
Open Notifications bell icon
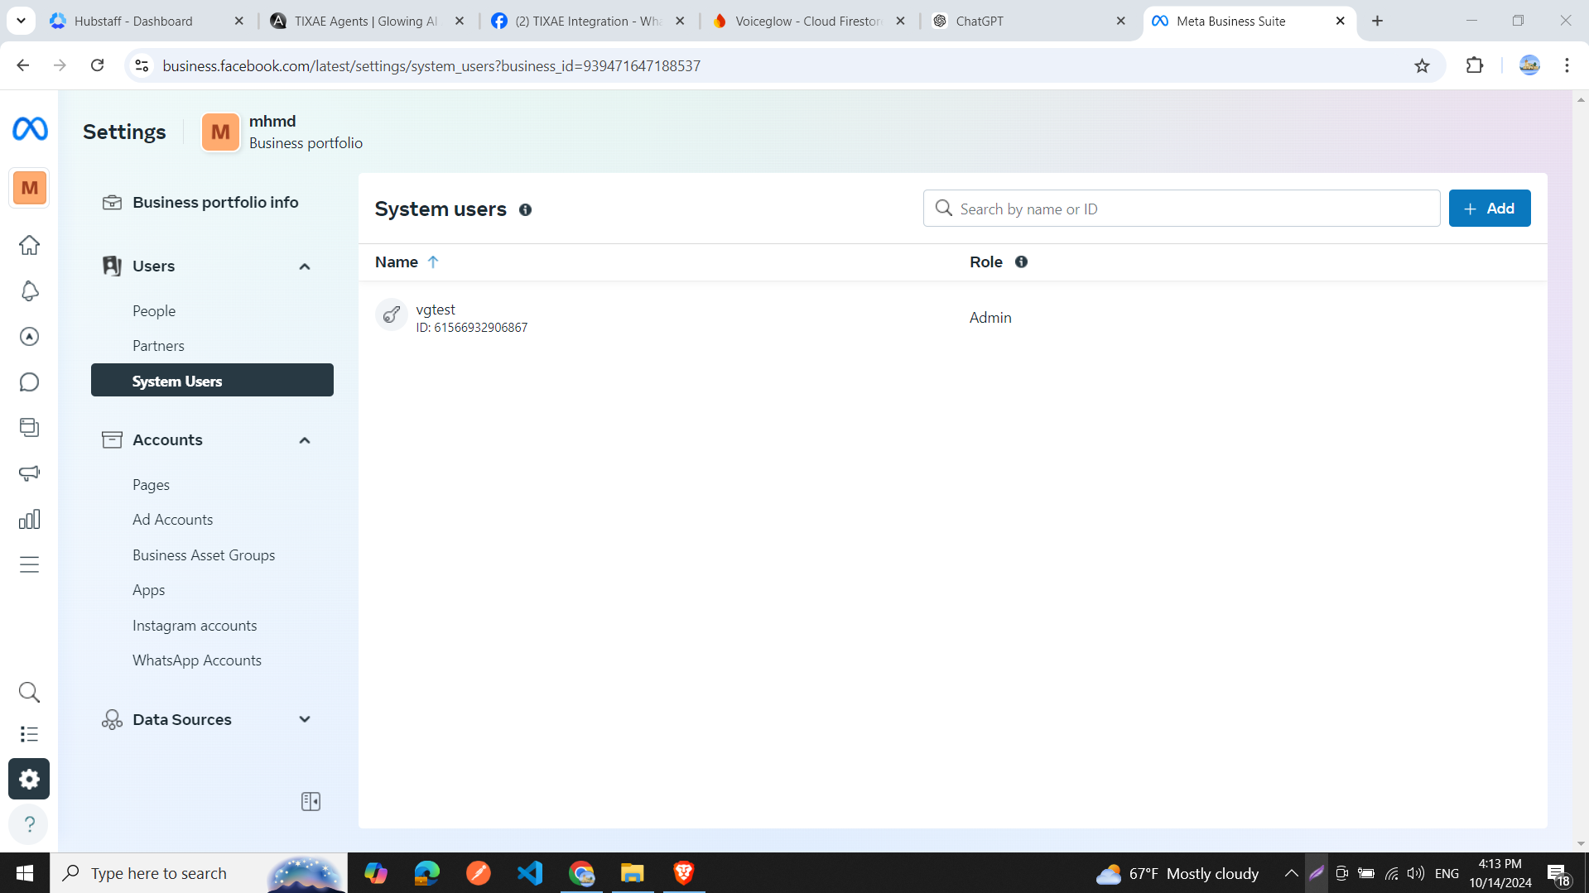click(29, 291)
